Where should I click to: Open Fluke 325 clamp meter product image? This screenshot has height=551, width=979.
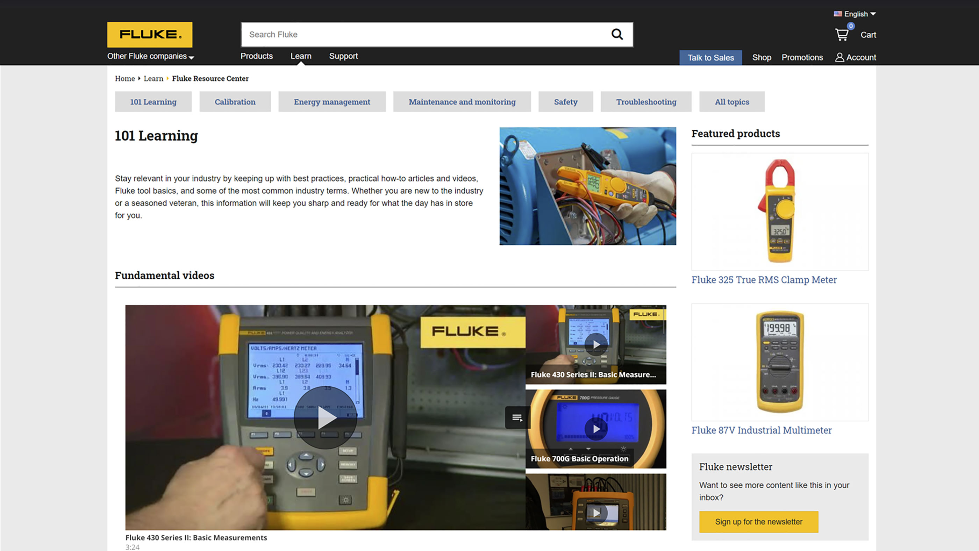(x=780, y=212)
